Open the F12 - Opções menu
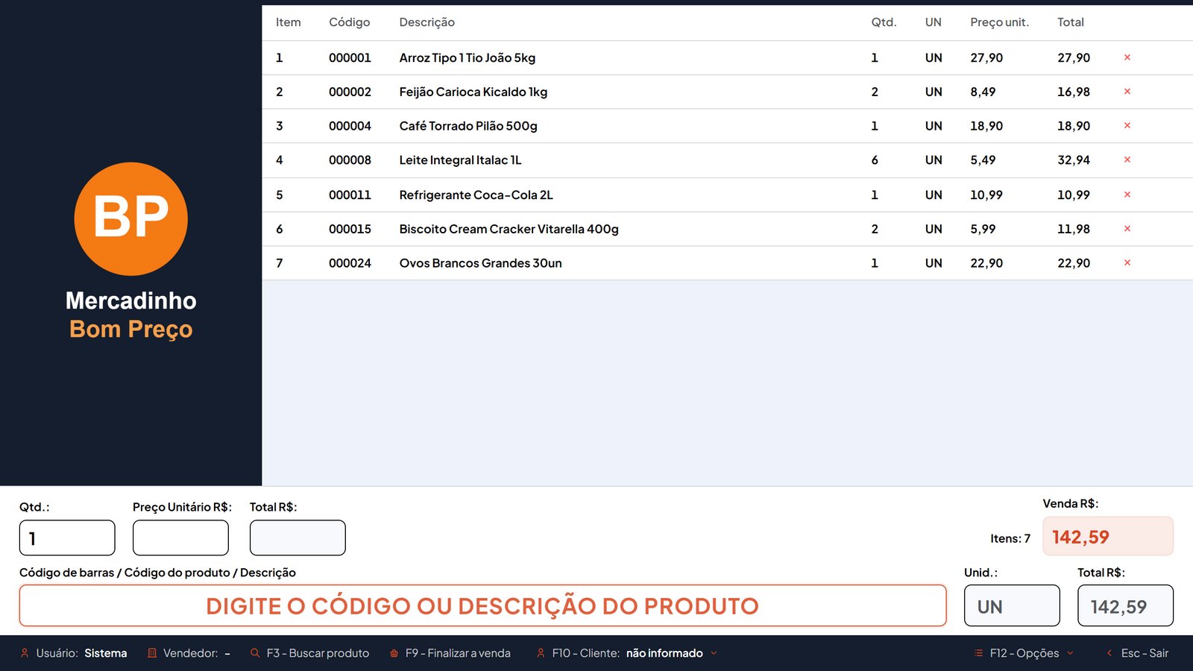The width and height of the screenshot is (1193, 671). pos(1024,653)
